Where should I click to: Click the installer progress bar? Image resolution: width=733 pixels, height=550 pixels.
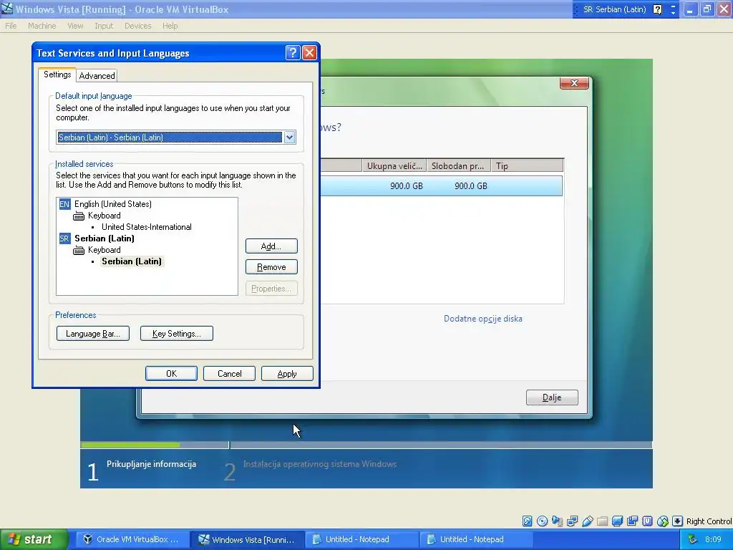coord(366,445)
